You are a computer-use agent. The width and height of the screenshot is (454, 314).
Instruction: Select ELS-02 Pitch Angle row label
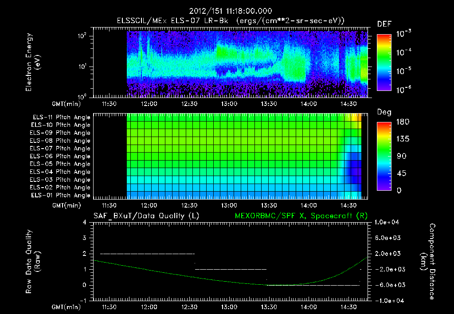(60, 188)
